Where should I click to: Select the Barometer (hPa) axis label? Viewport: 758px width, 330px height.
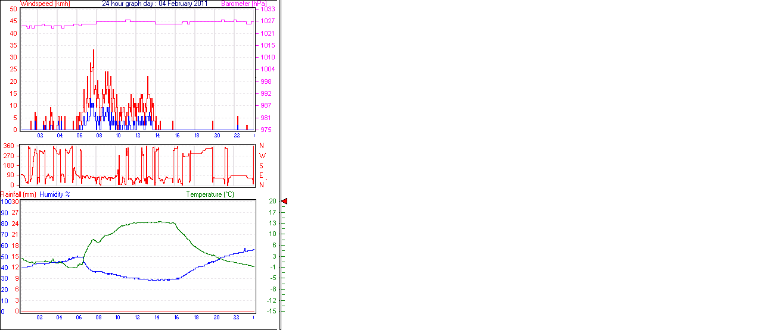click(x=244, y=4)
